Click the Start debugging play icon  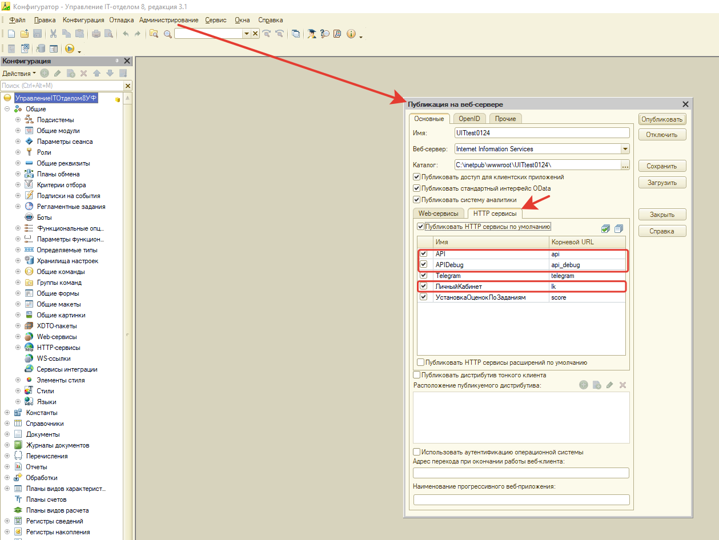coord(69,49)
